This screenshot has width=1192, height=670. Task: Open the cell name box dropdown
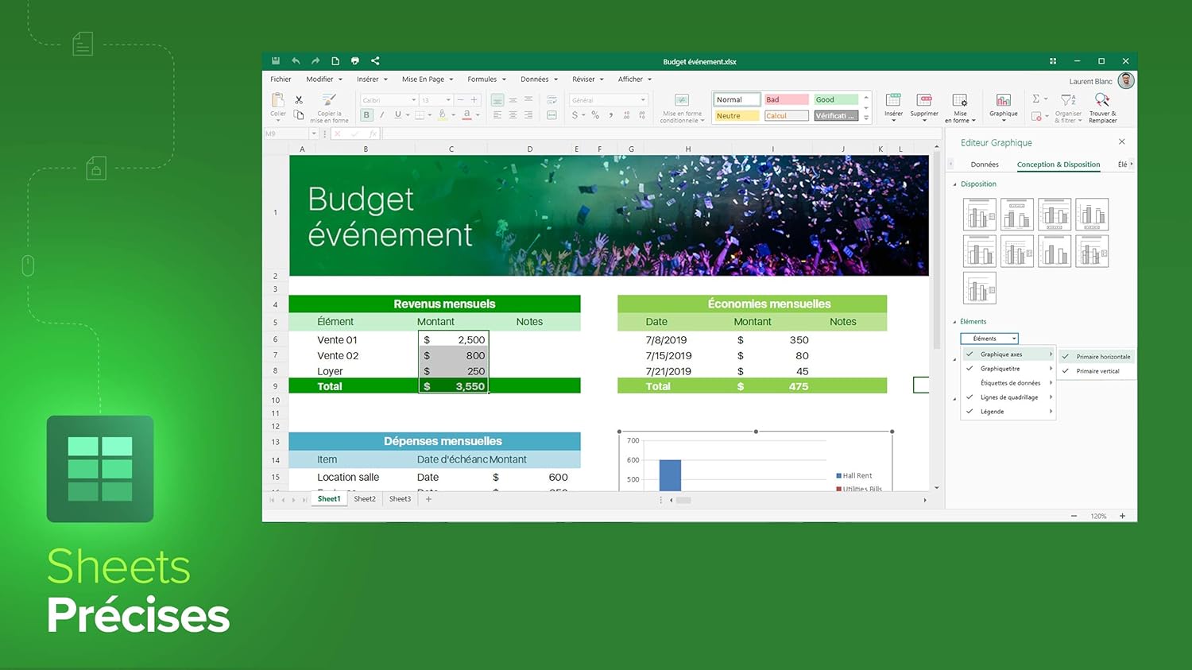pyautogui.click(x=314, y=134)
